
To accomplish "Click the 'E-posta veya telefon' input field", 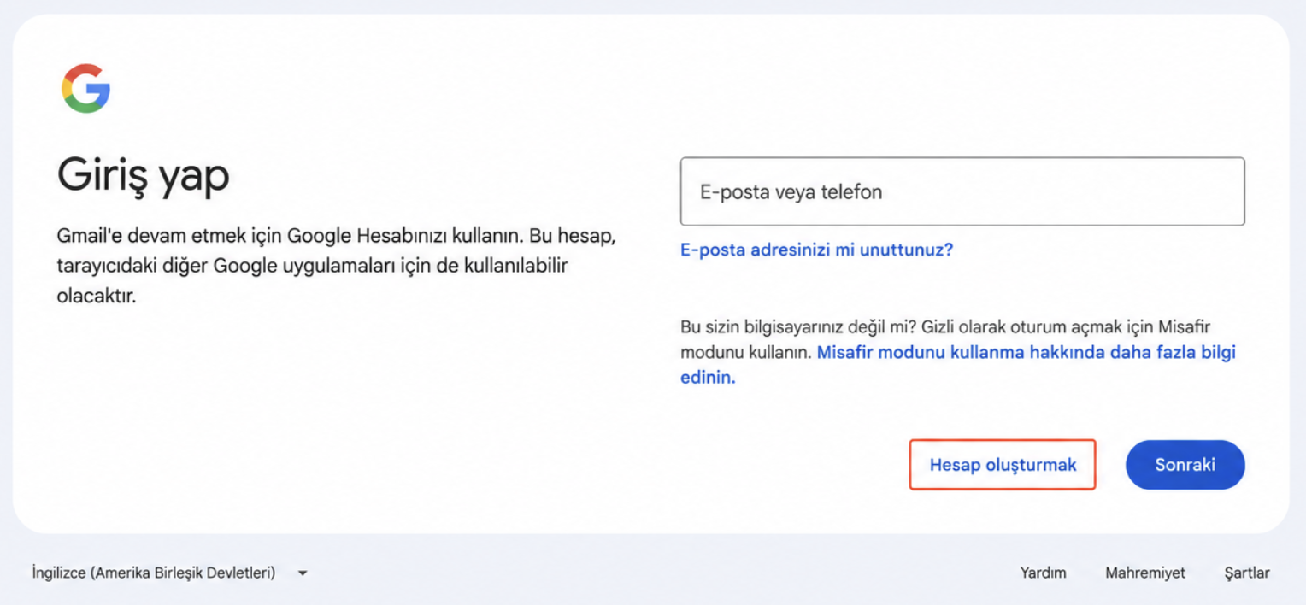I will pos(962,191).
